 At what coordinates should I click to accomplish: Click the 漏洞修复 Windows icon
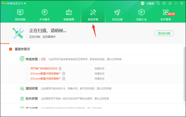22,89
